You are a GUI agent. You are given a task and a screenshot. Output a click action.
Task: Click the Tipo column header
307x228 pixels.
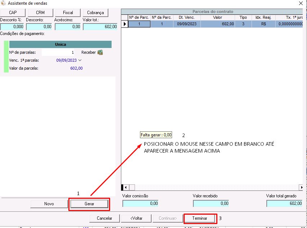click(243, 17)
